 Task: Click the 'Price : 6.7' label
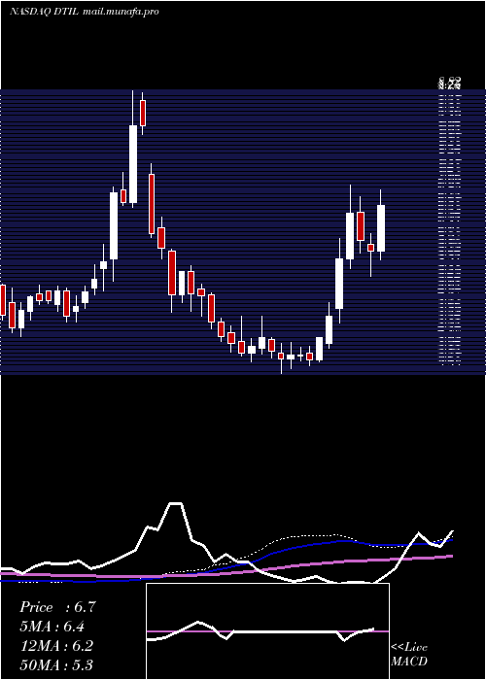pyautogui.click(x=57, y=607)
